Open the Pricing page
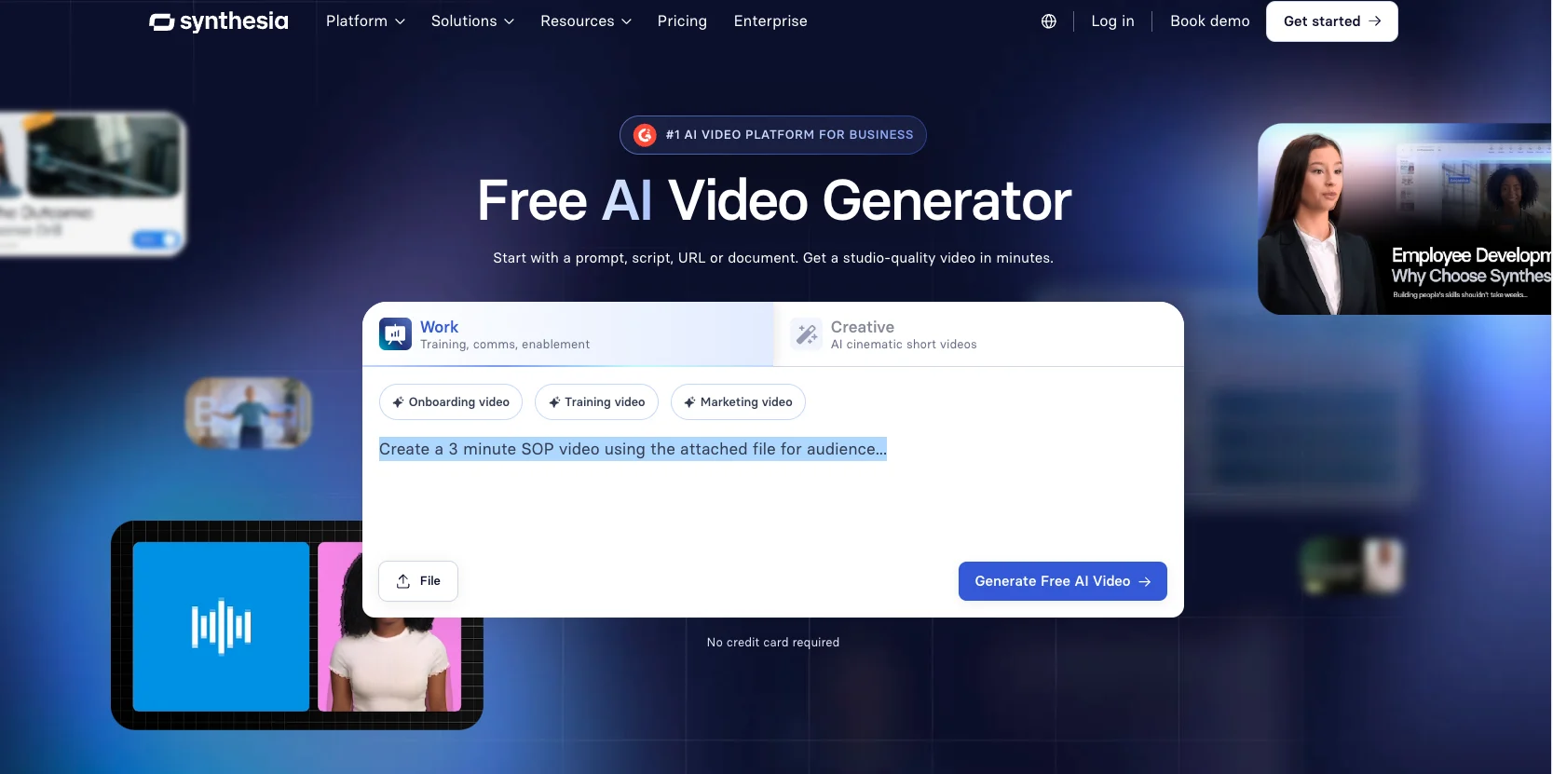This screenshot has height=774, width=1553. (x=682, y=21)
